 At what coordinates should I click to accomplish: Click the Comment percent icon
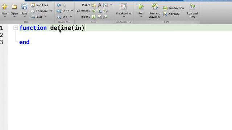(x=94, y=11)
